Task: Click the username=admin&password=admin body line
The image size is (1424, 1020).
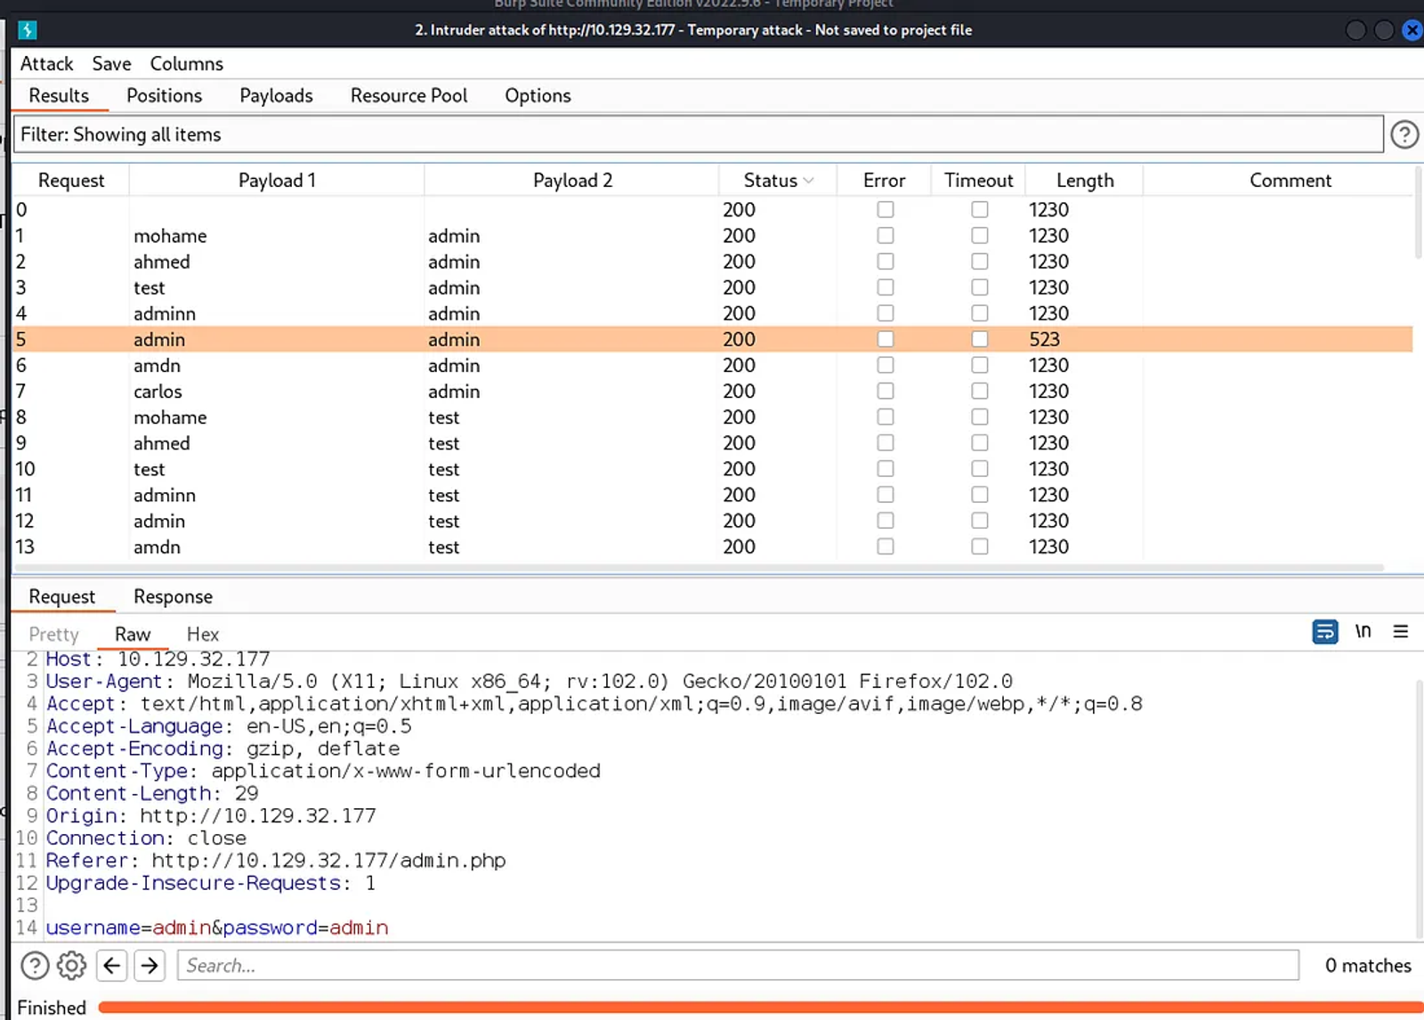Action: tap(217, 928)
